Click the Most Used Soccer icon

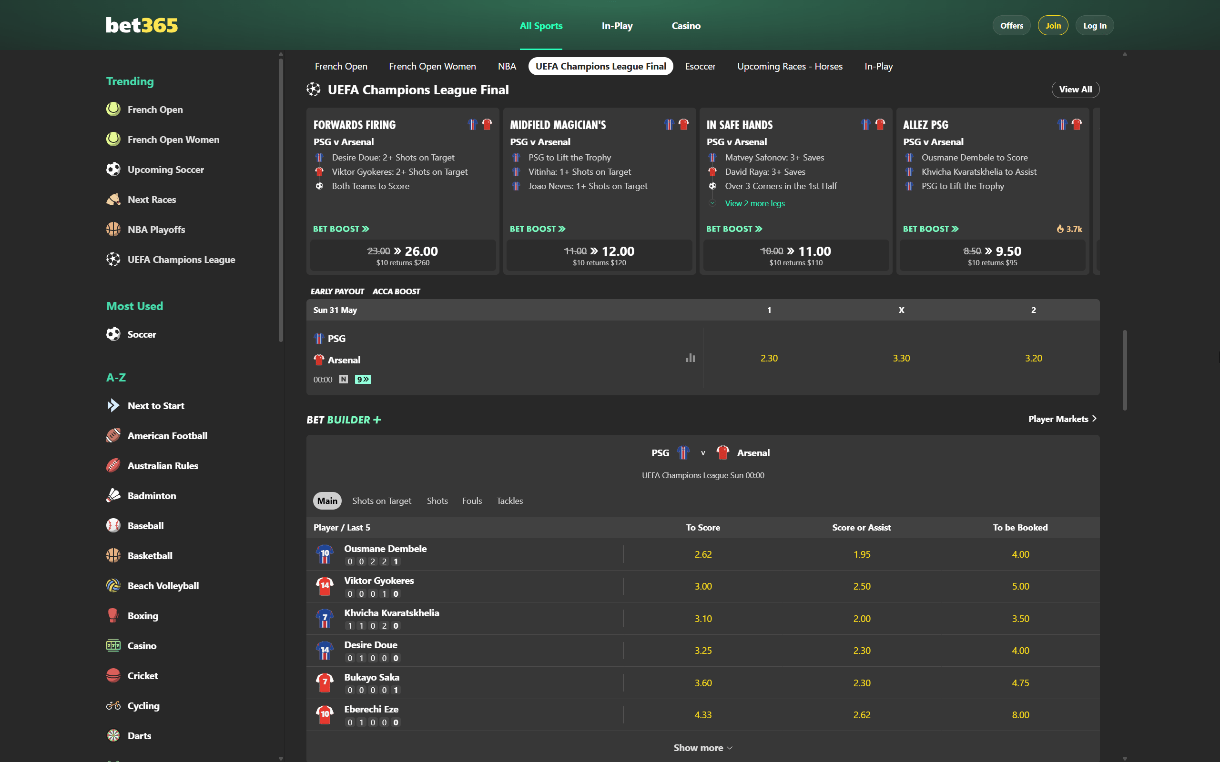[x=113, y=334]
